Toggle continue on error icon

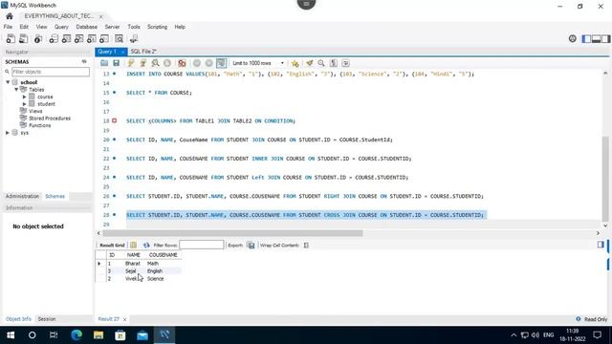click(x=182, y=63)
